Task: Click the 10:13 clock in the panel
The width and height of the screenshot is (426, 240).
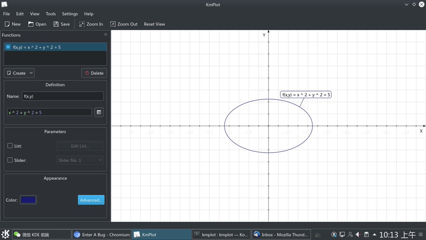Action: click(397, 235)
